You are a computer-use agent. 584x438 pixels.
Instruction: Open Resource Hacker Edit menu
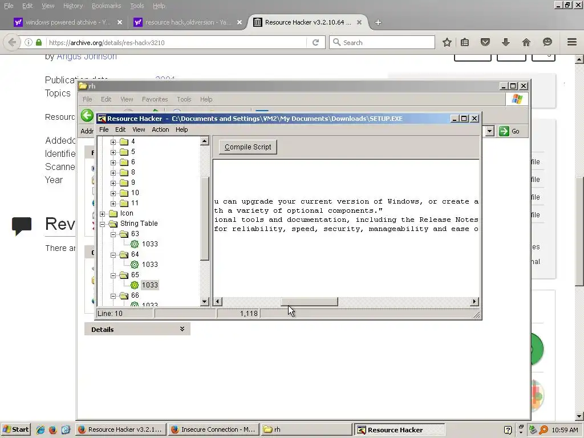[x=120, y=129]
